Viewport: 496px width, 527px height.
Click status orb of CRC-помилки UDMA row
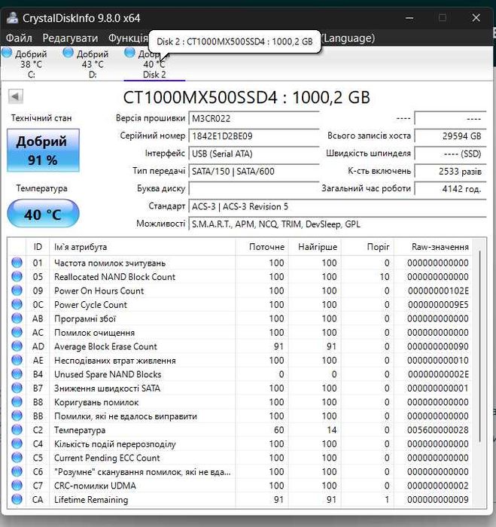coord(17,486)
